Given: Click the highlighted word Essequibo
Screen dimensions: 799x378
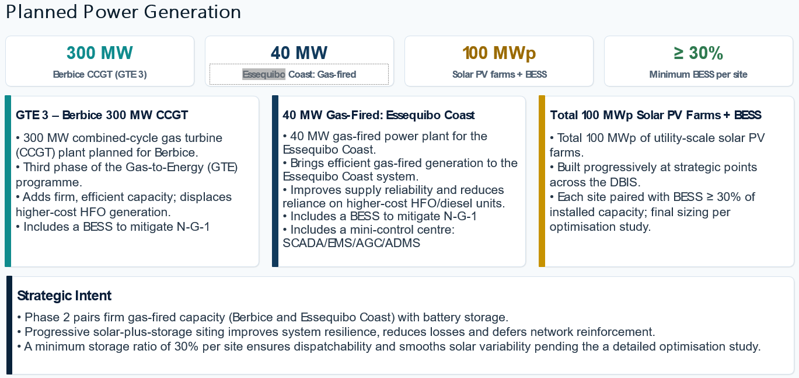Looking at the screenshot, I should 264,74.
